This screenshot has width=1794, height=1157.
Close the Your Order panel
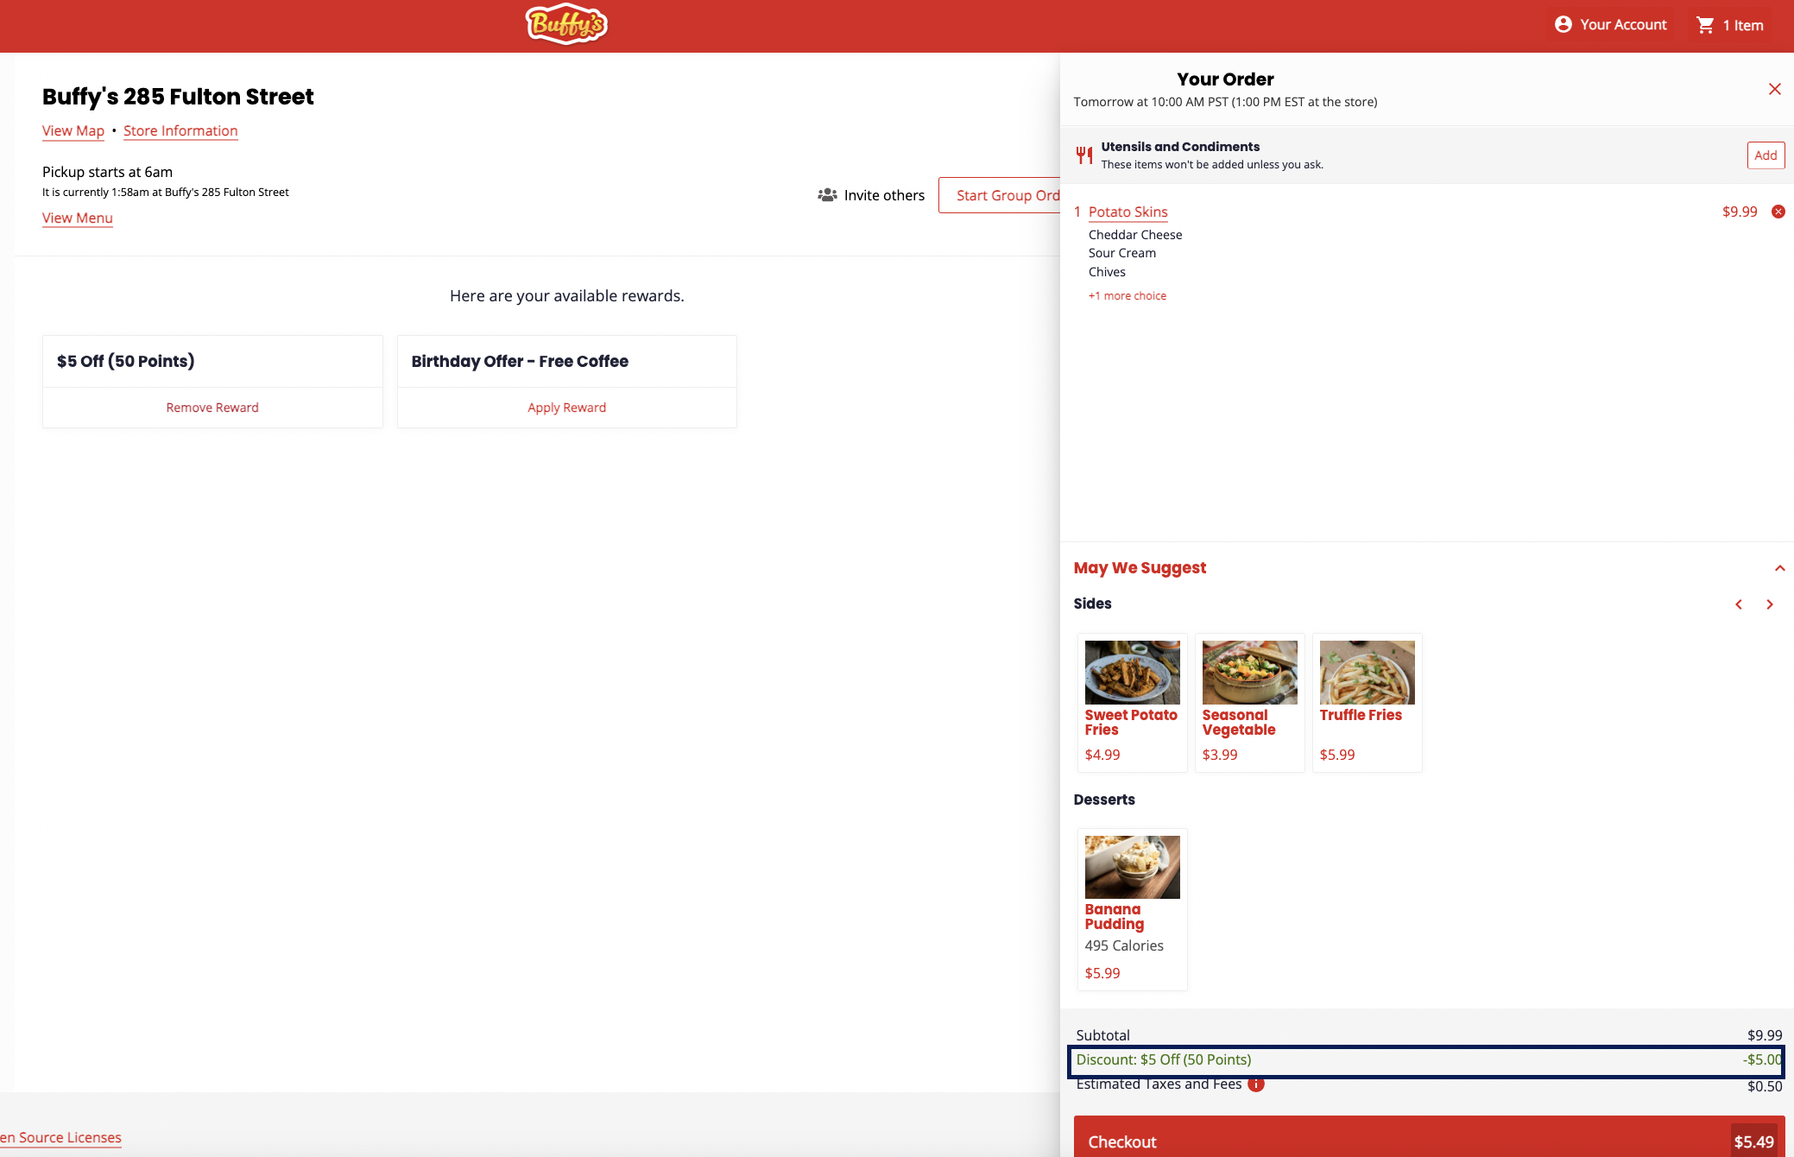tap(1774, 89)
